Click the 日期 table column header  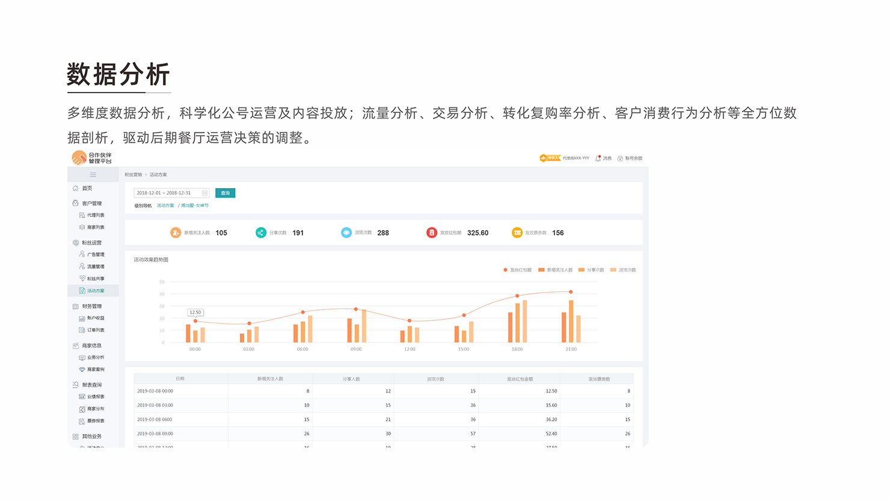pyautogui.click(x=180, y=379)
